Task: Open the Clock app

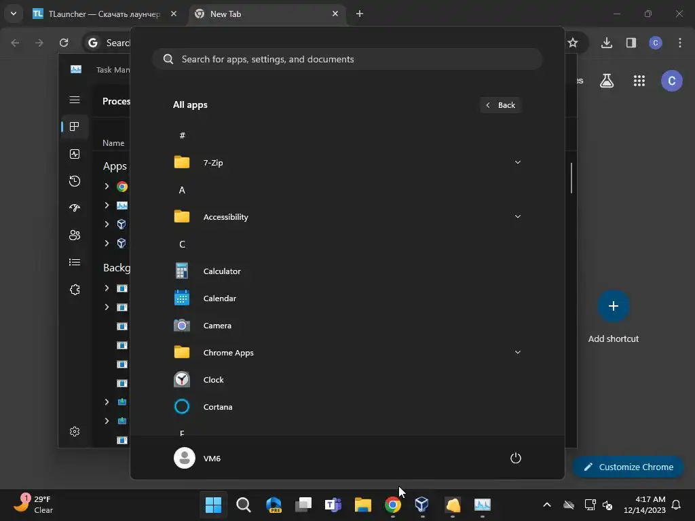Action: [x=347, y=380]
